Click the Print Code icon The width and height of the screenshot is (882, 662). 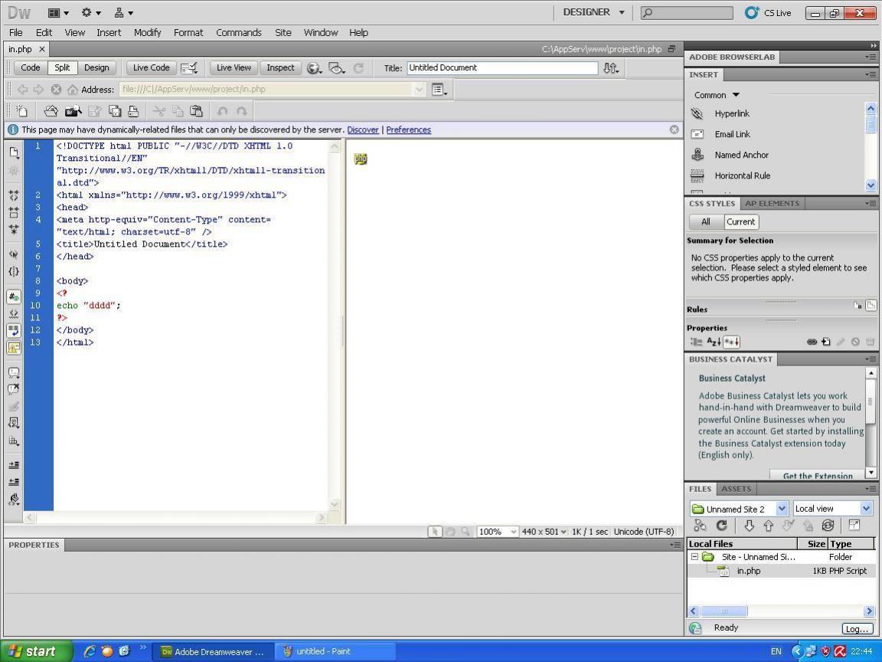133,111
